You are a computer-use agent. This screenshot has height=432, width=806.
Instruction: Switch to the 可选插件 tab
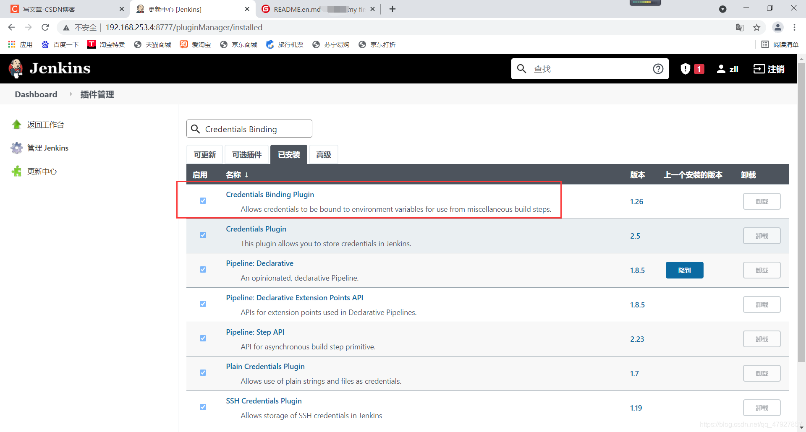tap(247, 155)
